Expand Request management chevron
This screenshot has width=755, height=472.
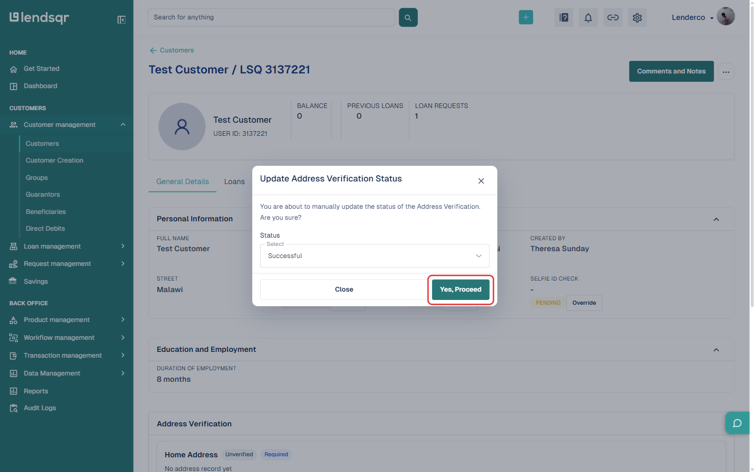[x=123, y=264]
